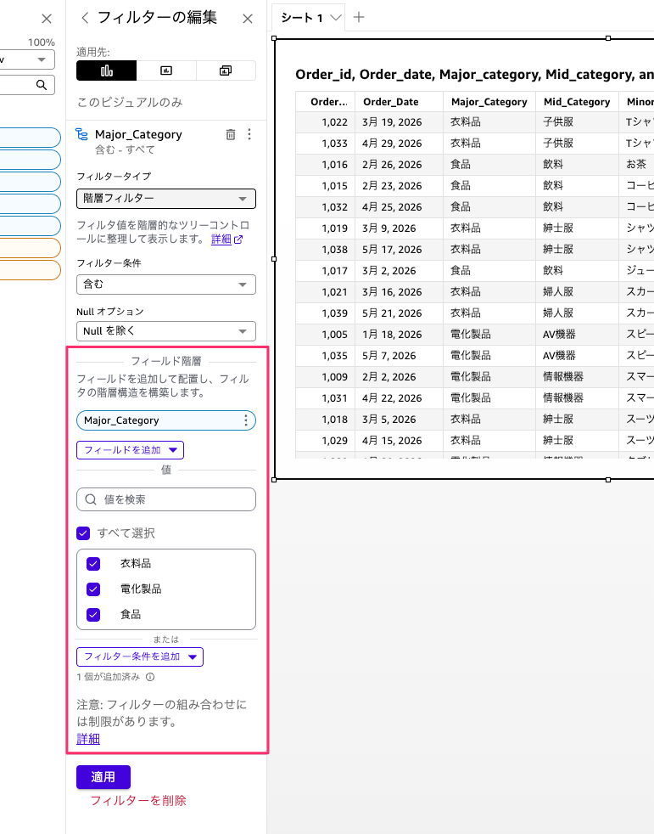Close the フィルターの編集 panel

click(248, 19)
